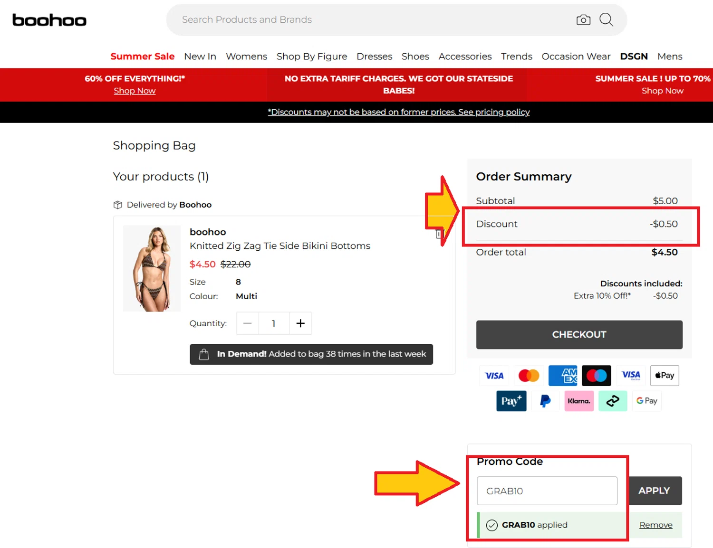
Task: Open Knitted Zig Zag Tie Side Bikini Bottoms
Action: 279,246
